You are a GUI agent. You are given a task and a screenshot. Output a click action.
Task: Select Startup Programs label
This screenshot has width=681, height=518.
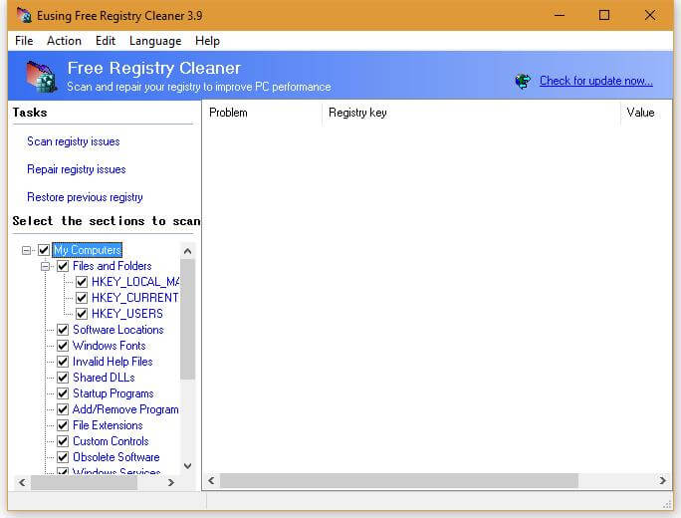pyautogui.click(x=113, y=393)
